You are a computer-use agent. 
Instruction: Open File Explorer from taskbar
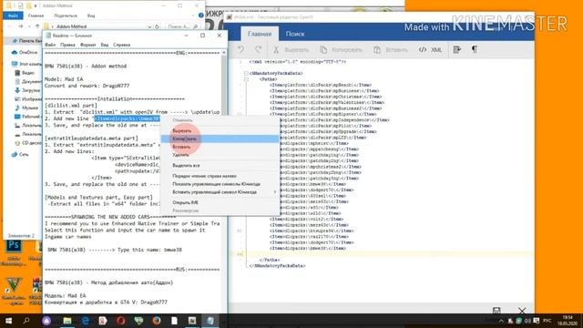click(66, 321)
